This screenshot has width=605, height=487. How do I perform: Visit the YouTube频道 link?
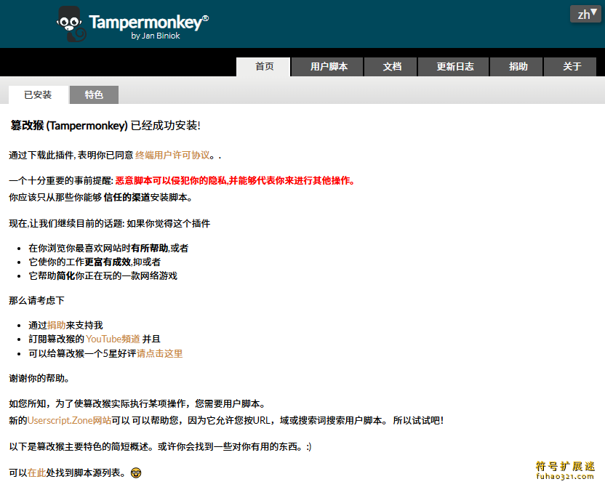point(113,339)
